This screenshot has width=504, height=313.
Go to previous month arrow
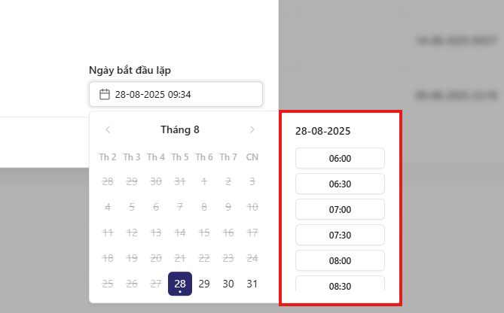coord(108,129)
